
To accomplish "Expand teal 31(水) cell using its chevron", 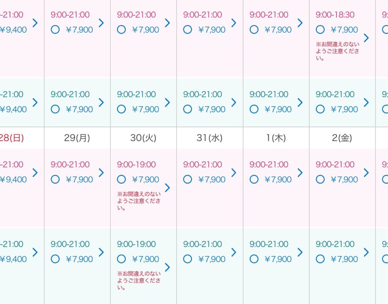I will [234, 252].
